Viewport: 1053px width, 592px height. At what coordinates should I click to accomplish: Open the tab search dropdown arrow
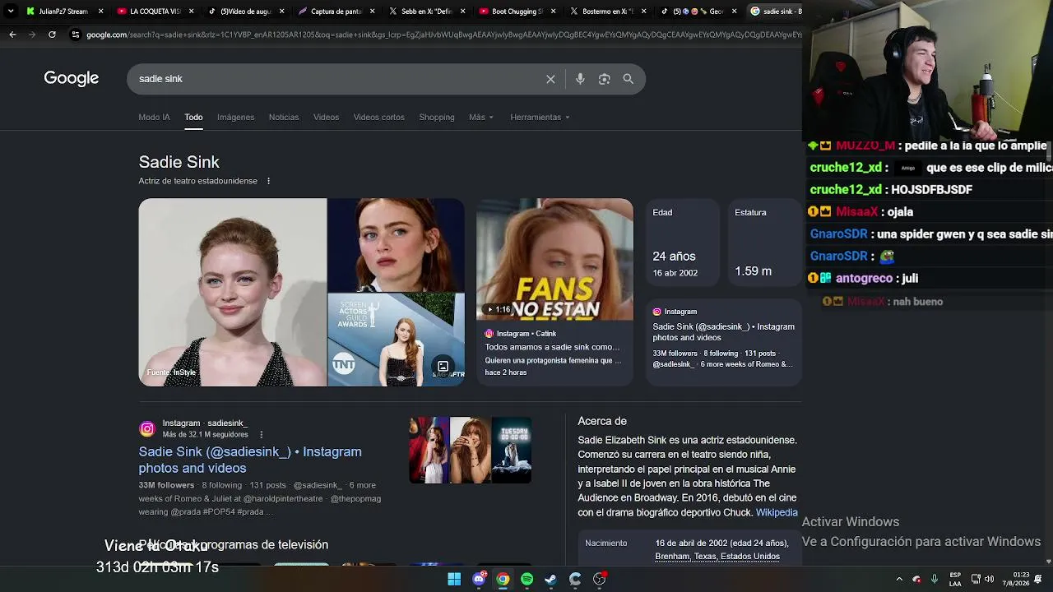(10, 12)
